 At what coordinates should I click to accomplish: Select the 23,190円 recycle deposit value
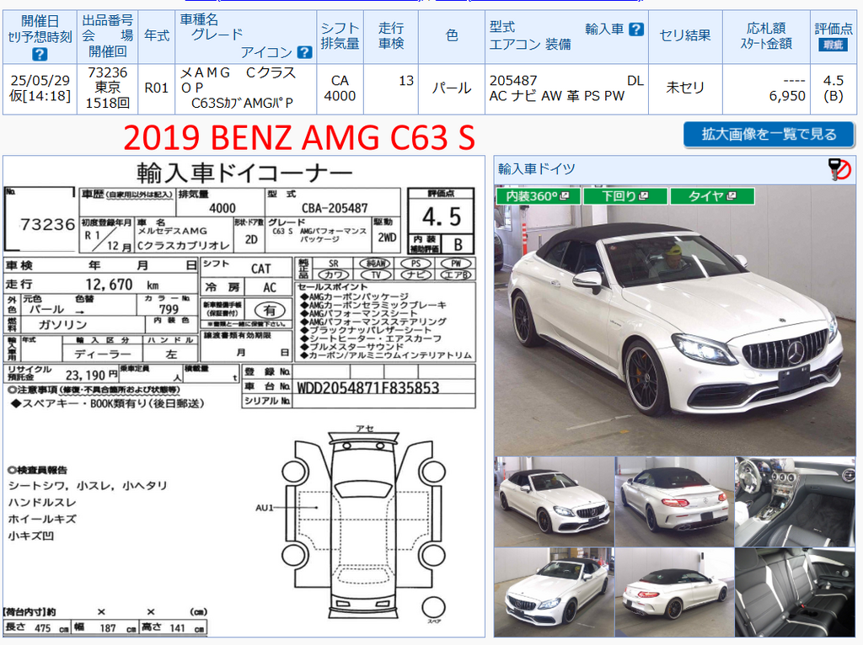click(92, 375)
